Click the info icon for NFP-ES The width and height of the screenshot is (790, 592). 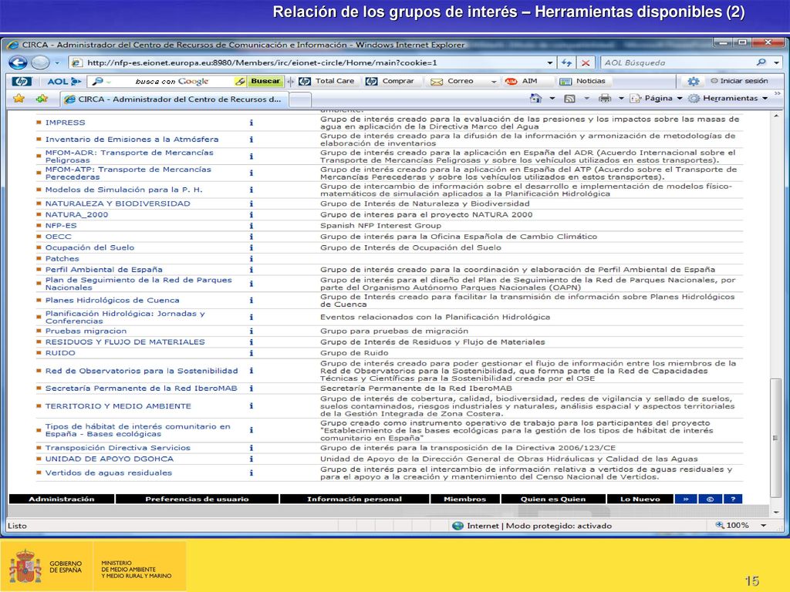coord(251,226)
